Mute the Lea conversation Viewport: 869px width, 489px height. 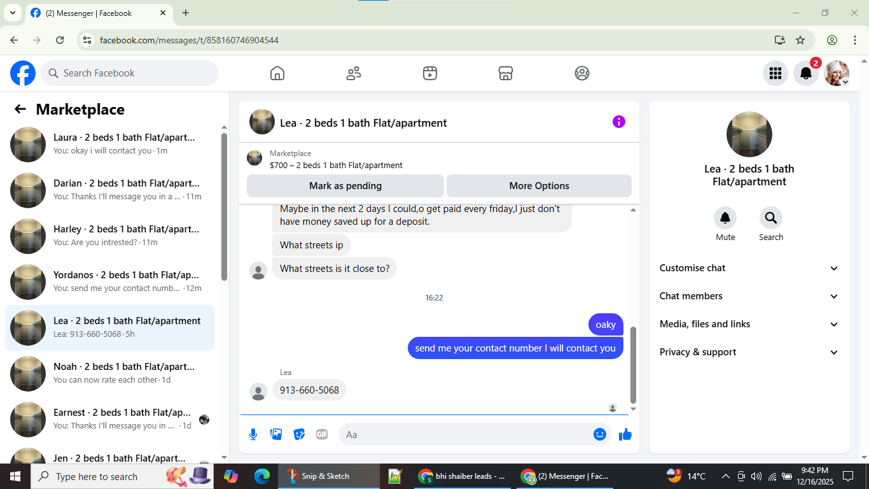725,218
